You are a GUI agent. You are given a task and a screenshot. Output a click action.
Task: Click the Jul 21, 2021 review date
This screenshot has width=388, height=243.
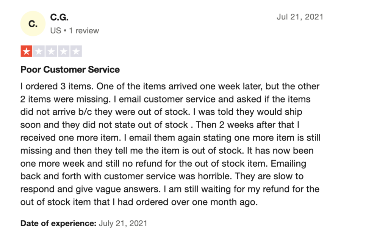(300, 17)
